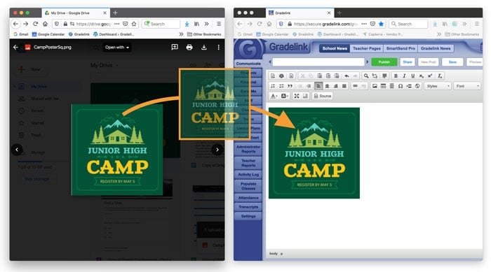Click the Save button in Gradelink

[x=452, y=62]
